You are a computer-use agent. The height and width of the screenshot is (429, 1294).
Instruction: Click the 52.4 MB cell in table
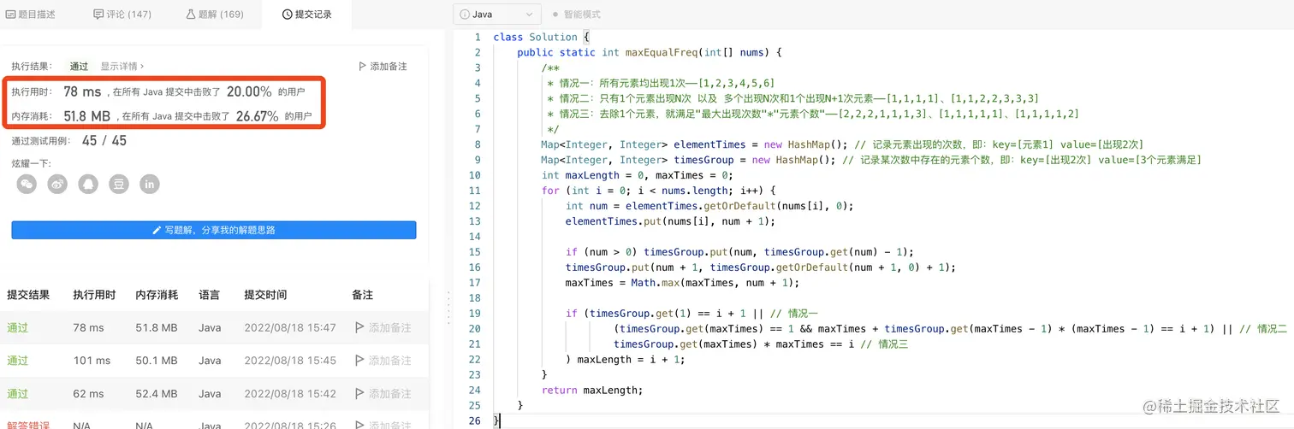pos(157,393)
